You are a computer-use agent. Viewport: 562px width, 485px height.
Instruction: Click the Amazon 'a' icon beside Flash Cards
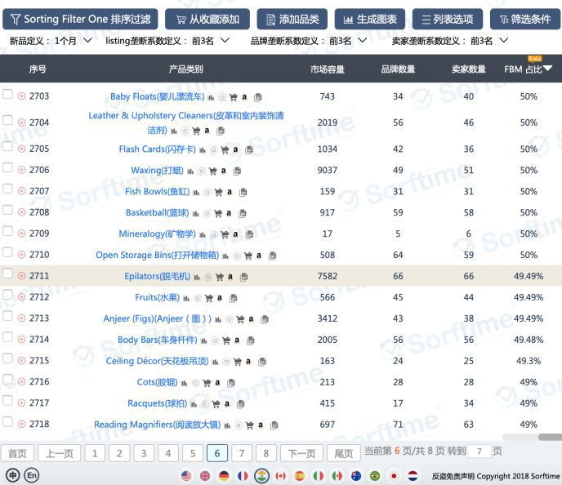click(x=235, y=149)
